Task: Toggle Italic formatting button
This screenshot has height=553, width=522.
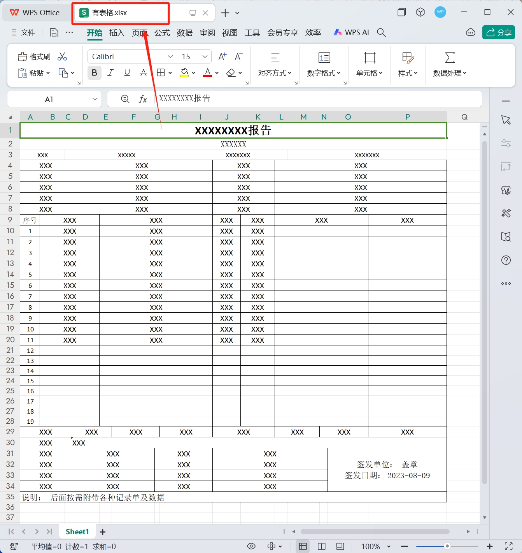Action: 110,73
